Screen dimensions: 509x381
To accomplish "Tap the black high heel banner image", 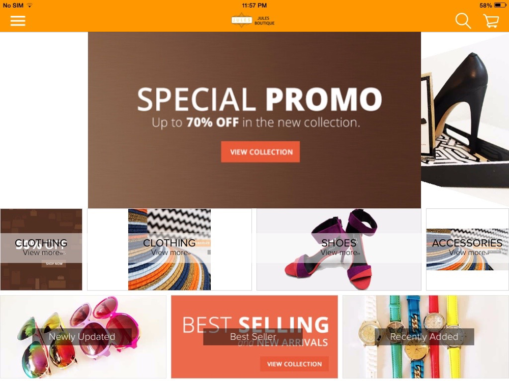I will tap(465, 120).
